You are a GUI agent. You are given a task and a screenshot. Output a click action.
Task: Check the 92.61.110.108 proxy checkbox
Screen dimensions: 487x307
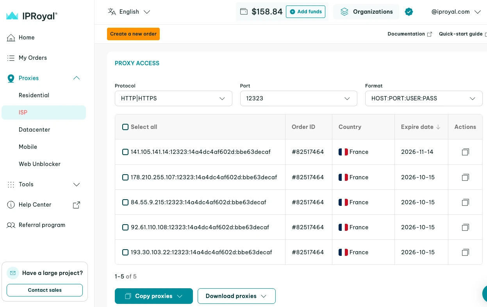(125, 227)
